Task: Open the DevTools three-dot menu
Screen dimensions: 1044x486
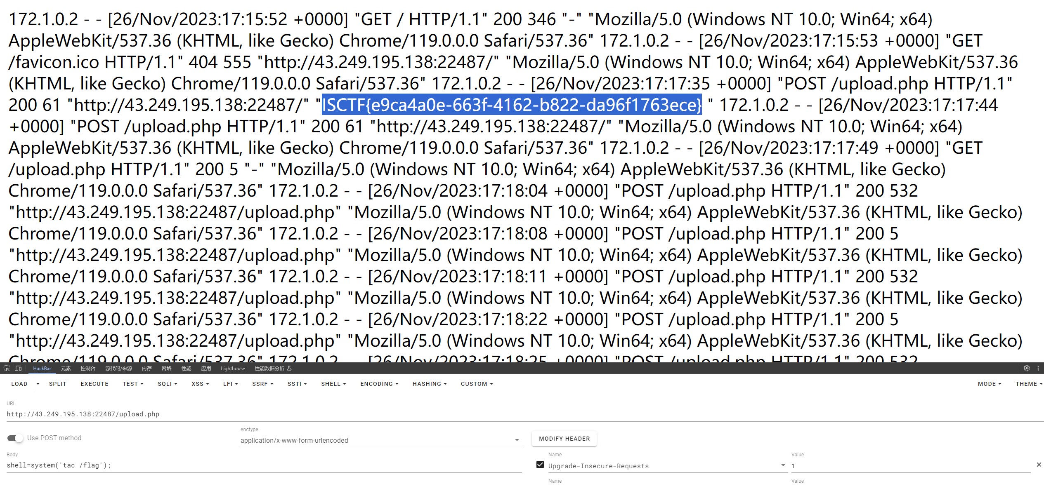Action: [x=1038, y=368]
